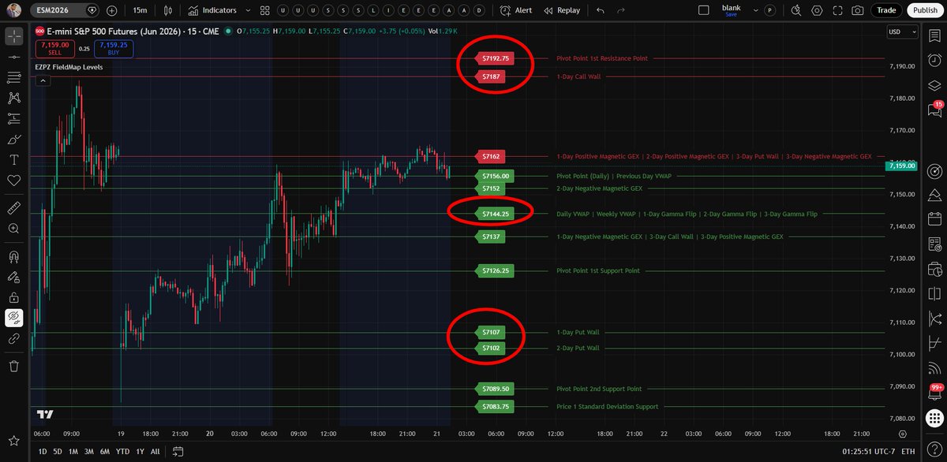Select the 5D date range
Viewport: 947px width, 462px height.
pos(58,451)
